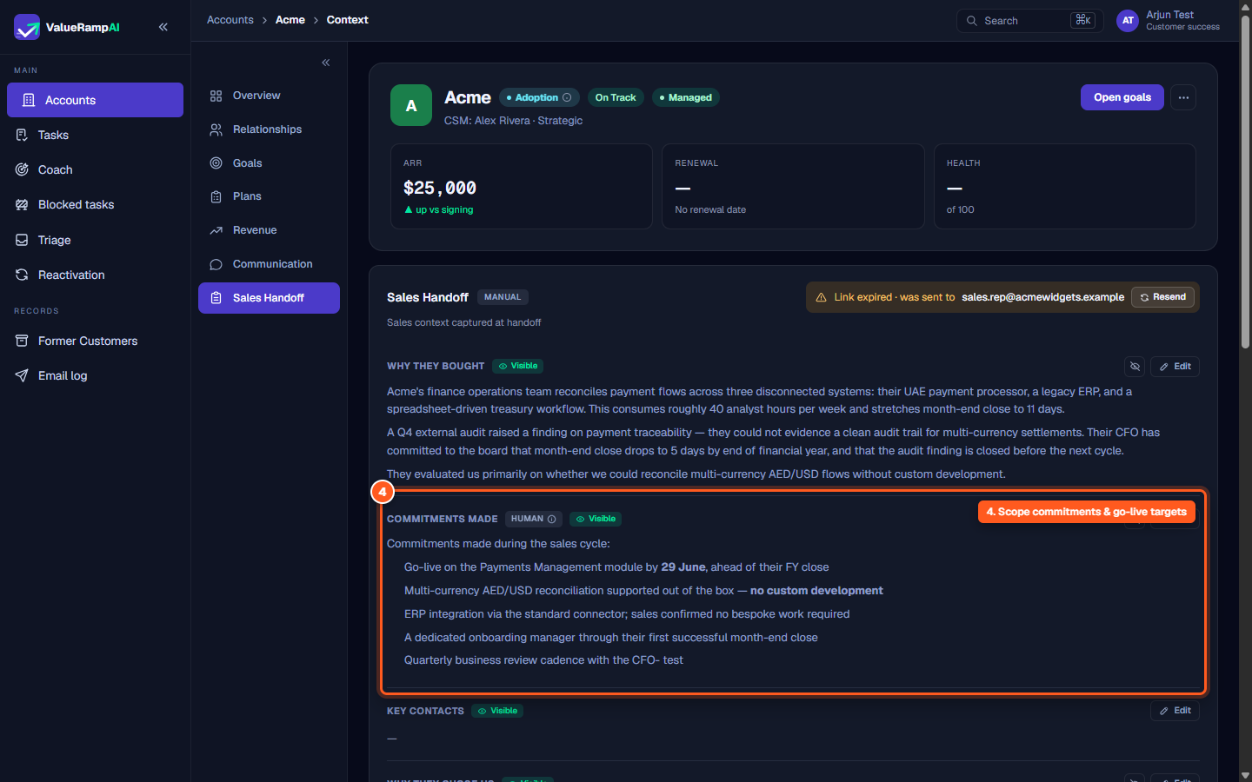
Task: Edit the Why They Bought section
Action: 1175,367
